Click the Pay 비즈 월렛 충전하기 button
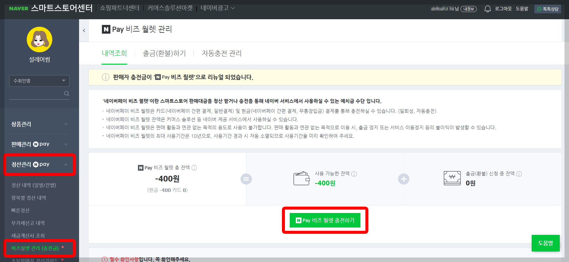 coord(325,220)
